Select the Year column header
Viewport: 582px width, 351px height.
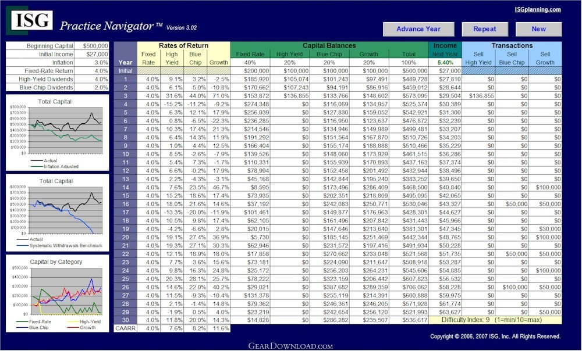(x=126, y=63)
